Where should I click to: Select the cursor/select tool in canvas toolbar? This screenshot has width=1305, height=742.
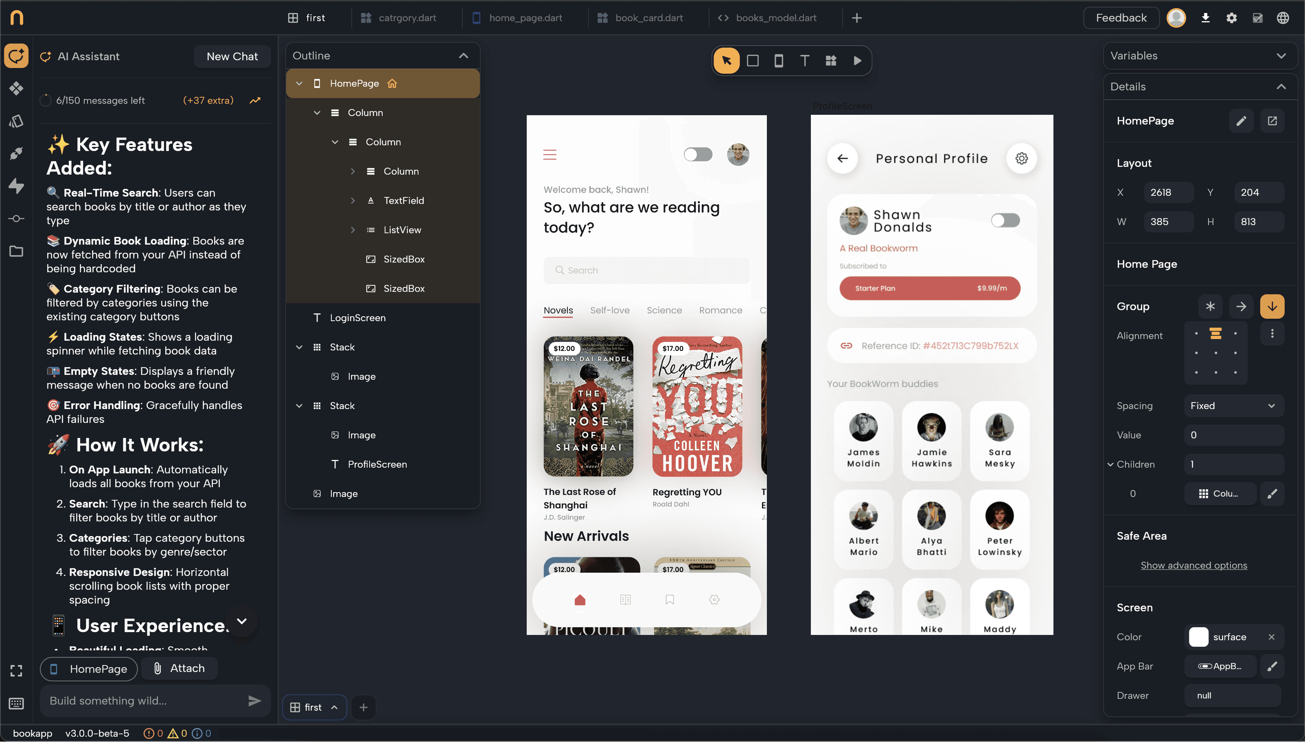point(726,60)
